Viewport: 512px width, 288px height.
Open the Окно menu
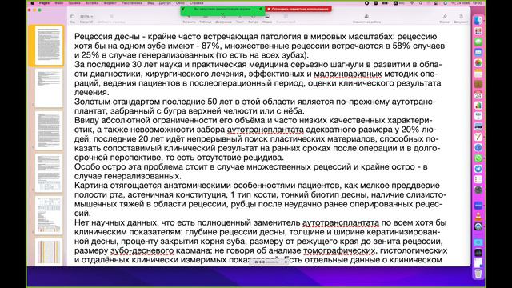[180, 3]
